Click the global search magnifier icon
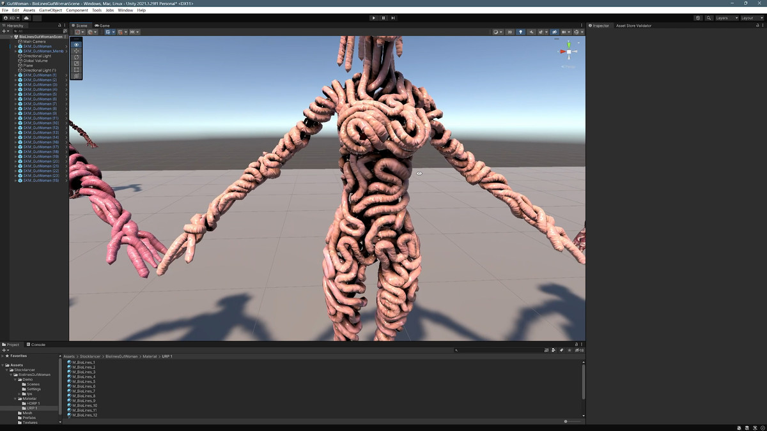 coord(709,18)
